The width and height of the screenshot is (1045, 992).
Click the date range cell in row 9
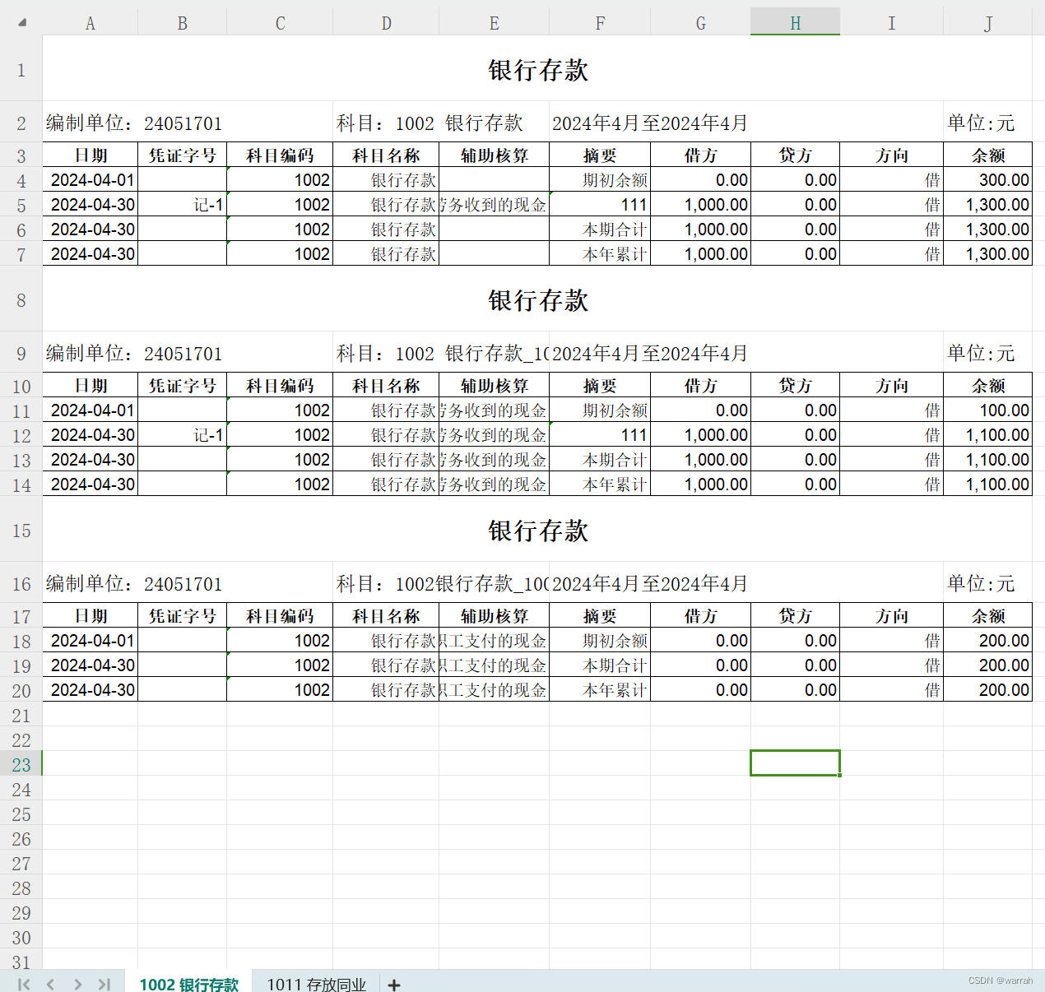pos(650,354)
